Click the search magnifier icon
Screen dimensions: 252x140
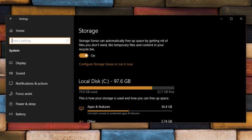(x=67, y=41)
